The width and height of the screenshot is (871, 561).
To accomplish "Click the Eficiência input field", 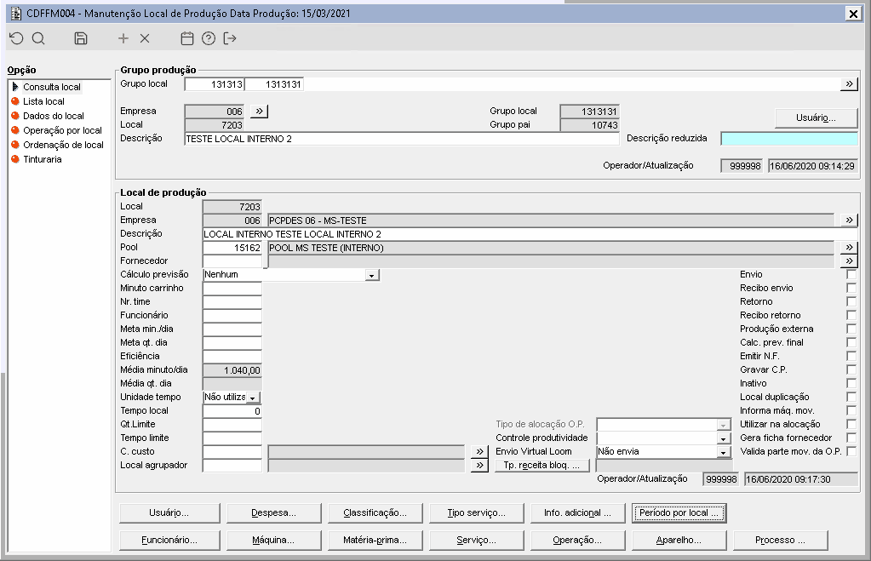I will (232, 357).
